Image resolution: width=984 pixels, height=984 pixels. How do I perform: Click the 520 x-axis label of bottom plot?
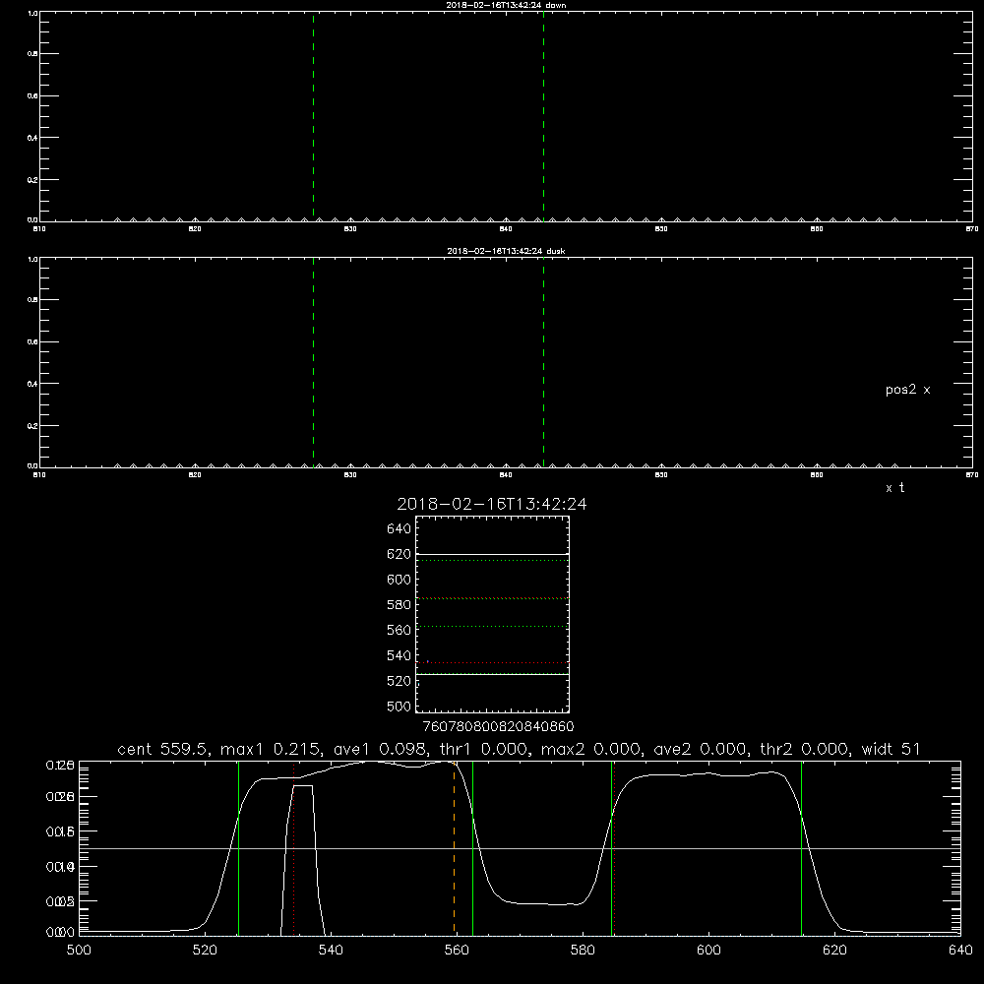[x=206, y=951]
